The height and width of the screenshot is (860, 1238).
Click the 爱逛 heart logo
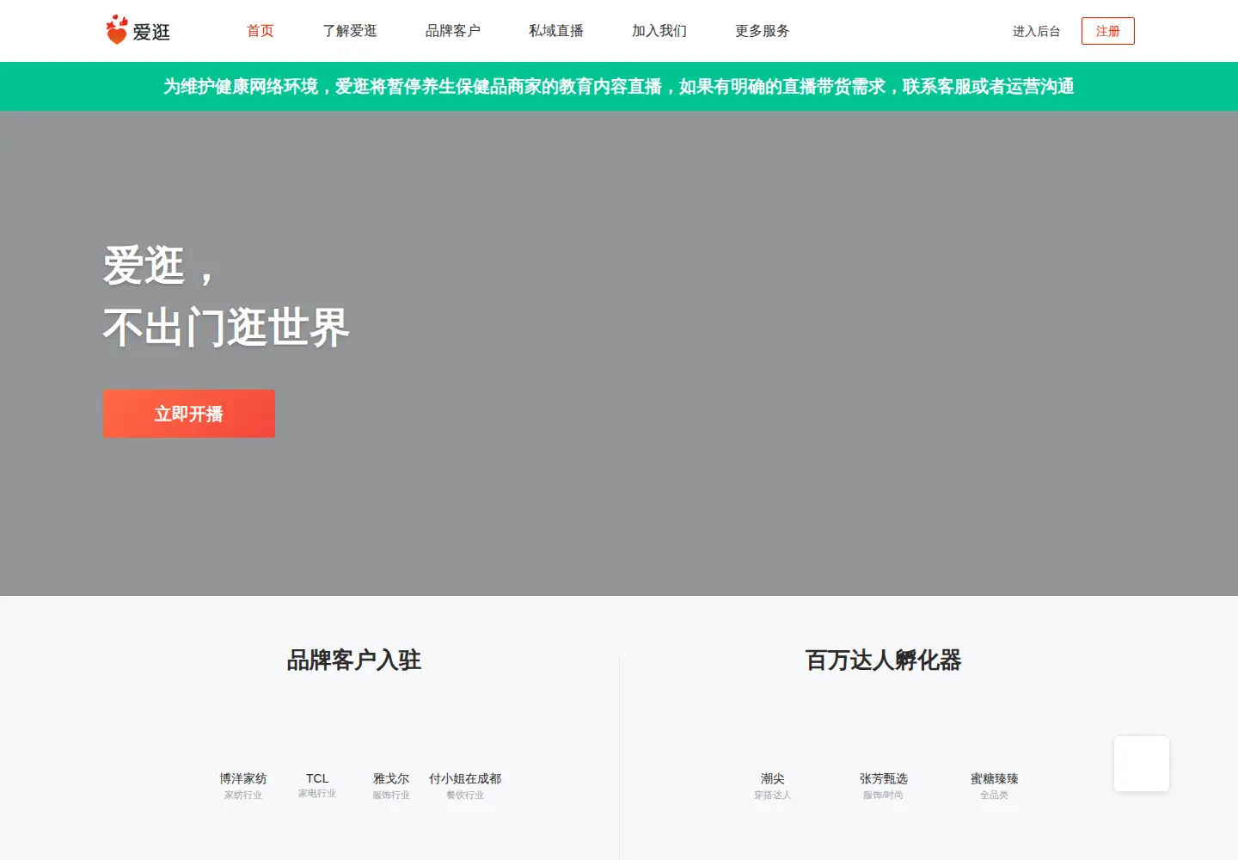(x=138, y=30)
